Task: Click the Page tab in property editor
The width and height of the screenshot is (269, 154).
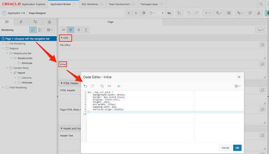Action: 110,22
